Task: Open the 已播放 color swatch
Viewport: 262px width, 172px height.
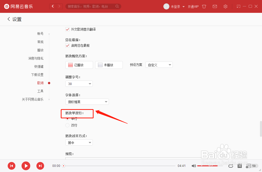Action: pyautogui.click(x=79, y=65)
